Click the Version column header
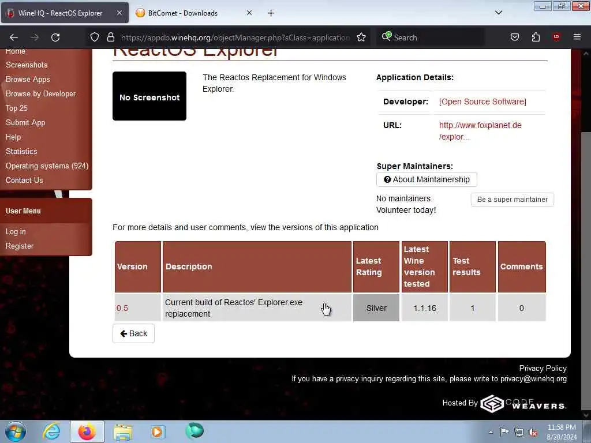This screenshot has width=591, height=443. click(x=138, y=266)
